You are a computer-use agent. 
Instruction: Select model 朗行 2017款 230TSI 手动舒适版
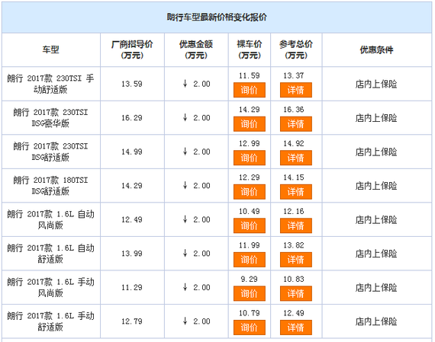point(50,84)
